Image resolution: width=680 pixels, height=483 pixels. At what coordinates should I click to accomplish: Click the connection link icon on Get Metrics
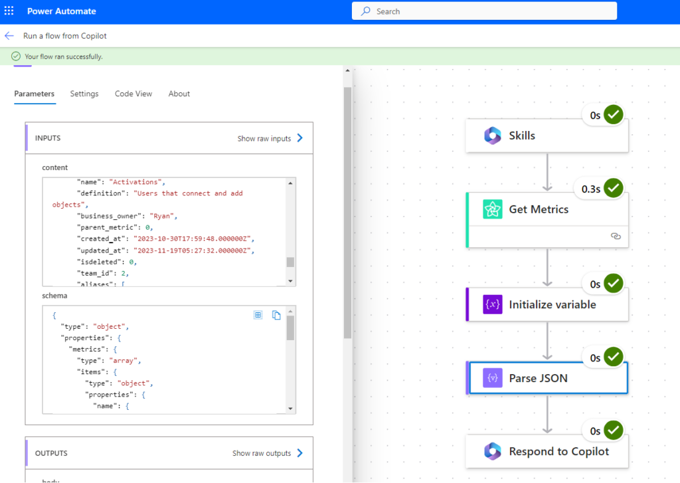(x=616, y=236)
